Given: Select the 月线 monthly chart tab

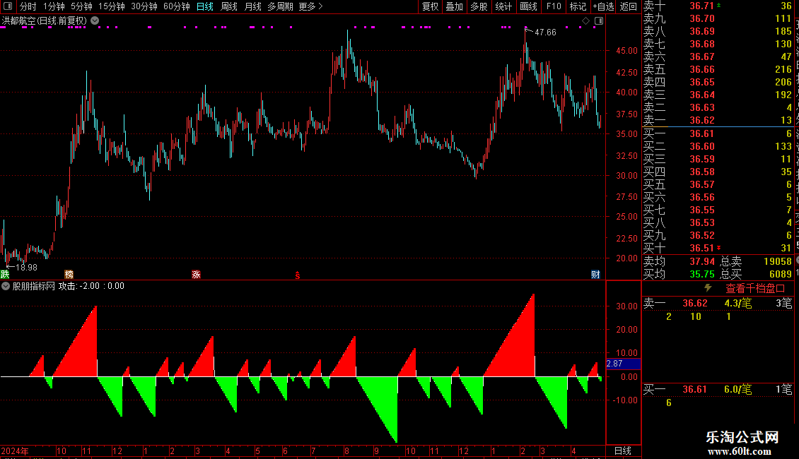Looking at the screenshot, I should pos(252,6).
